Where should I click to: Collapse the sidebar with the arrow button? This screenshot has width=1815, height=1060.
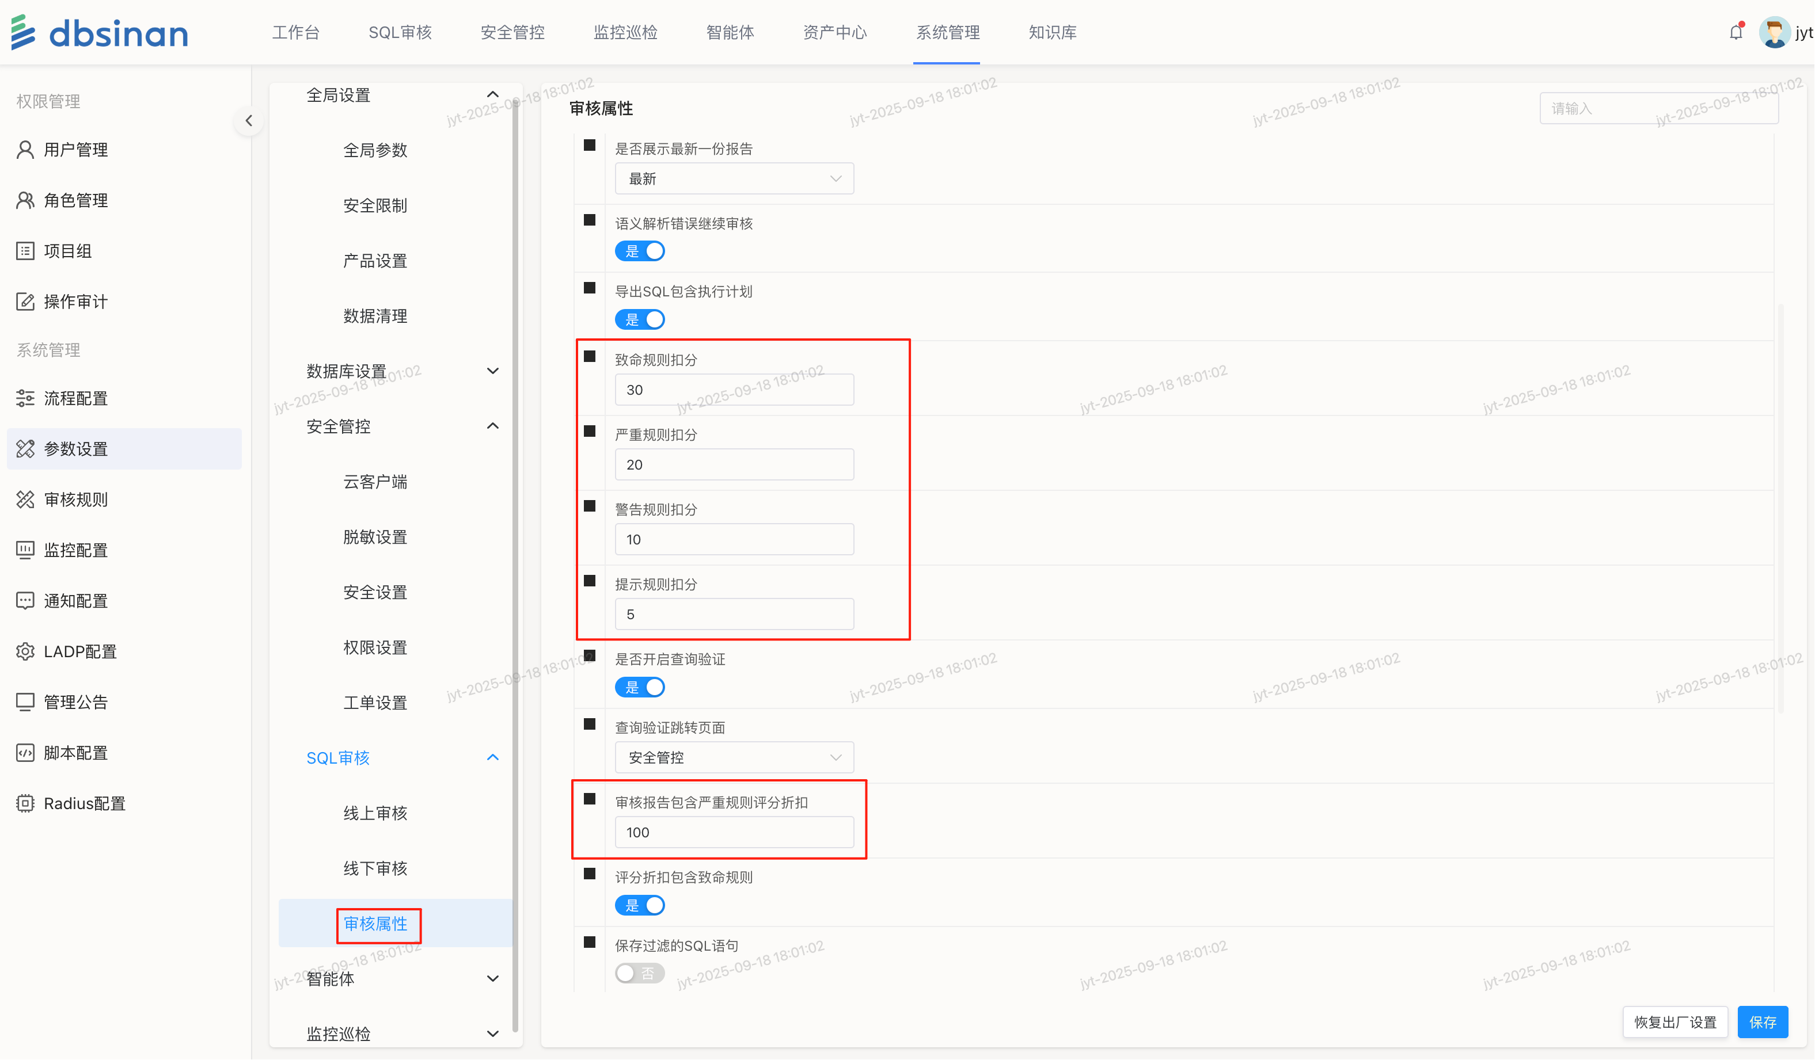(x=249, y=121)
